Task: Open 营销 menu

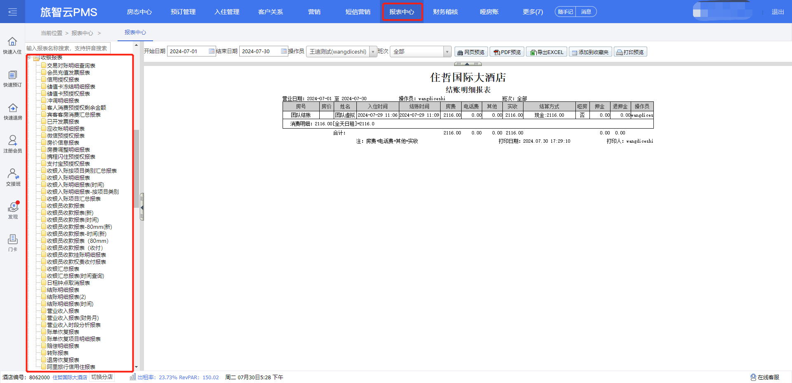Action: (x=314, y=12)
